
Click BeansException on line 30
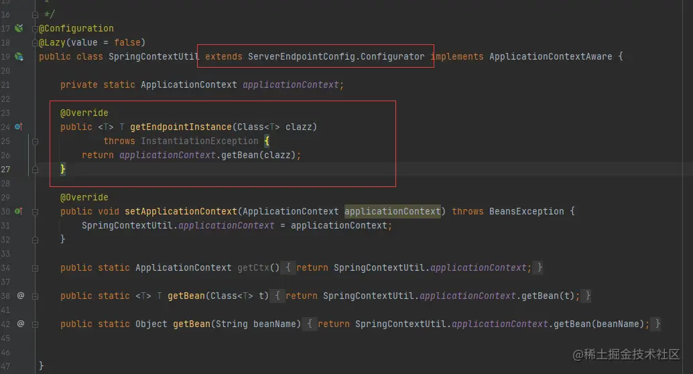pos(526,211)
